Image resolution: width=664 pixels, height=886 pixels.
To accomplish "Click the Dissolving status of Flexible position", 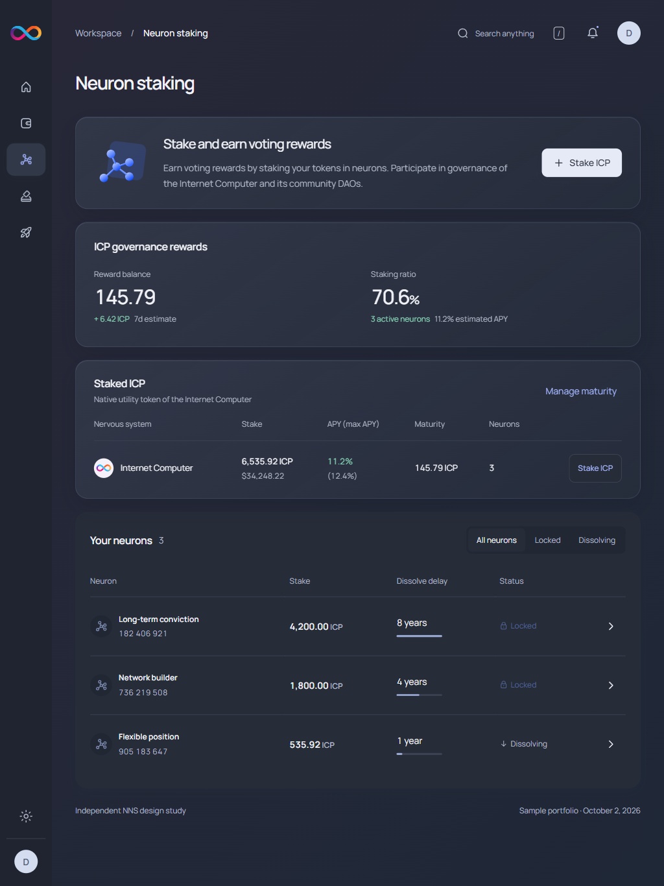I will click(524, 744).
